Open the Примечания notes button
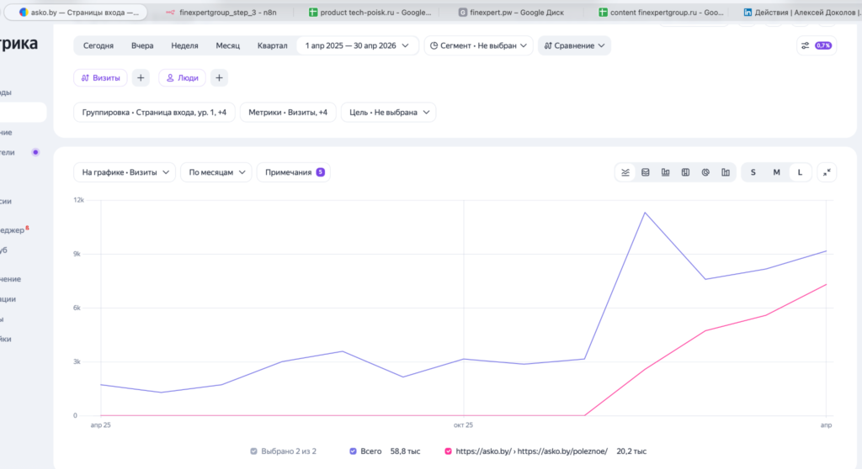This screenshot has width=862, height=469. 294,172
